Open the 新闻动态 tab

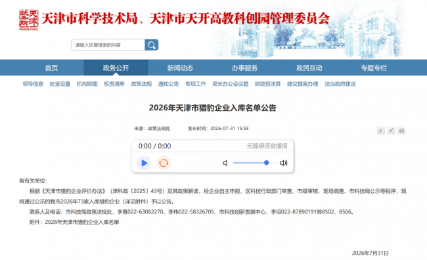click(x=180, y=68)
